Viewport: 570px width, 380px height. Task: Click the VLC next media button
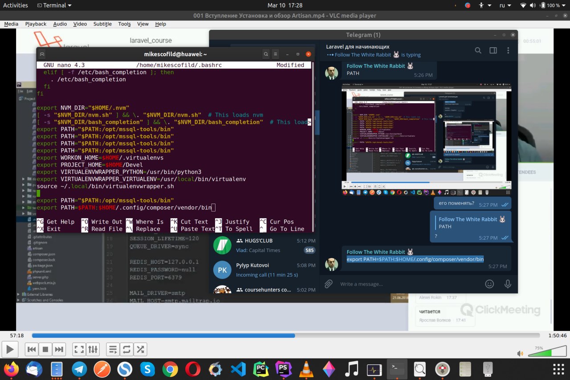(x=59, y=349)
